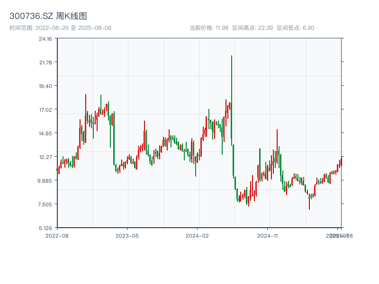
Task: Click the 2023-05 x-axis date label
Action: tap(127, 235)
